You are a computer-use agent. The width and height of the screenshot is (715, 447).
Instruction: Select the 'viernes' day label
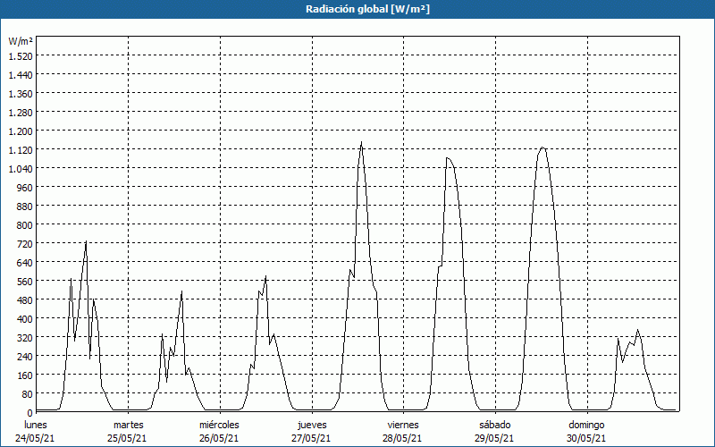(403, 425)
